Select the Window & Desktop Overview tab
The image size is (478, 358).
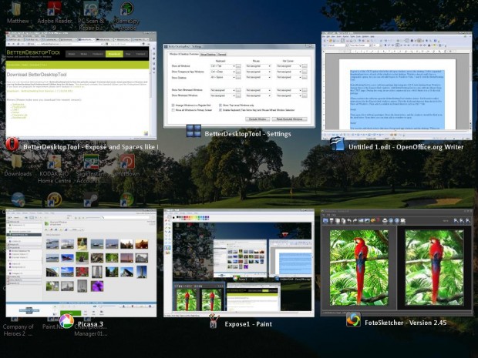click(x=184, y=54)
